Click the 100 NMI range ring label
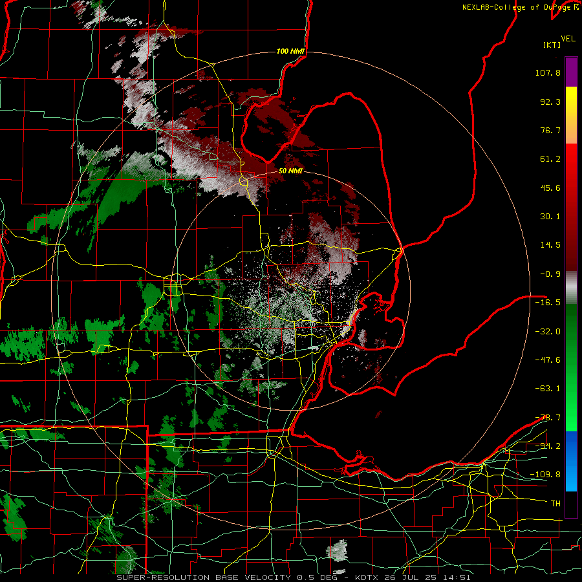Image resolution: width=582 pixels, height=582 pixels. tap(290, 51)
